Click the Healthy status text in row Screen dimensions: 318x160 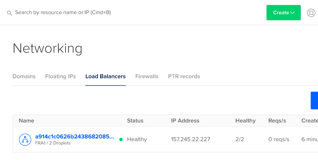[137, 139]
